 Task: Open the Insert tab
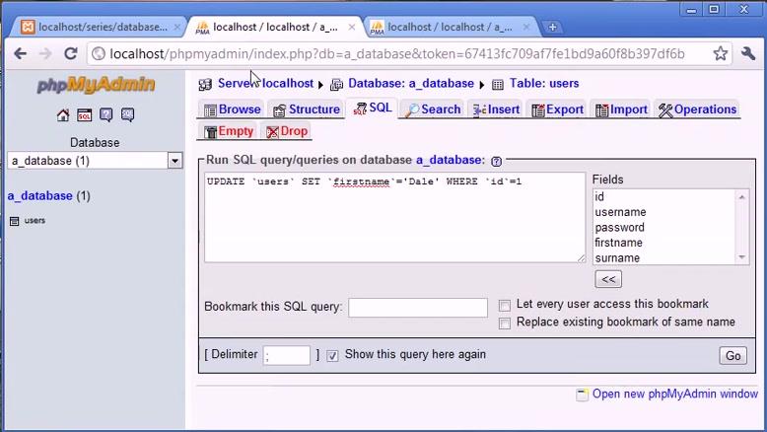496,109
